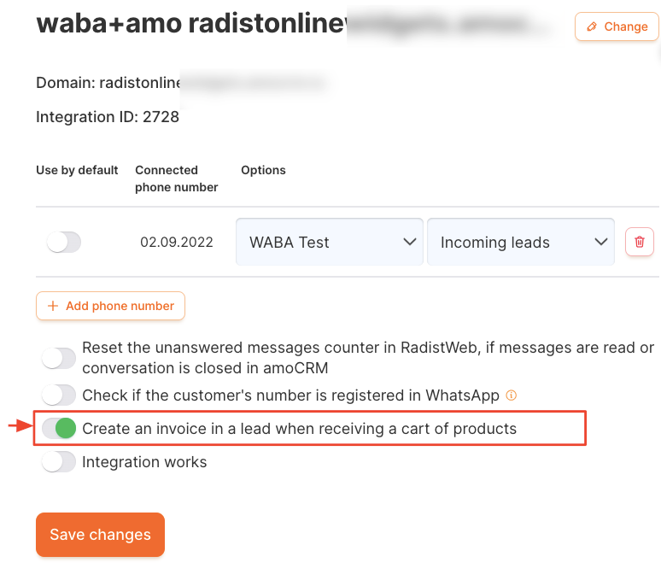Click the pencil icon on Change button

click(x=592, y=26)
